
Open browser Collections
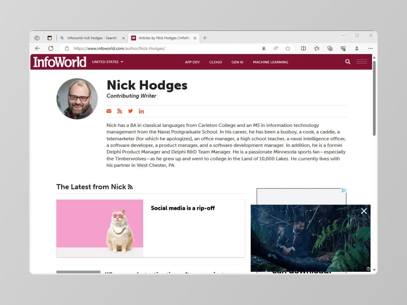pyautogui.click(x=330, y=48)
